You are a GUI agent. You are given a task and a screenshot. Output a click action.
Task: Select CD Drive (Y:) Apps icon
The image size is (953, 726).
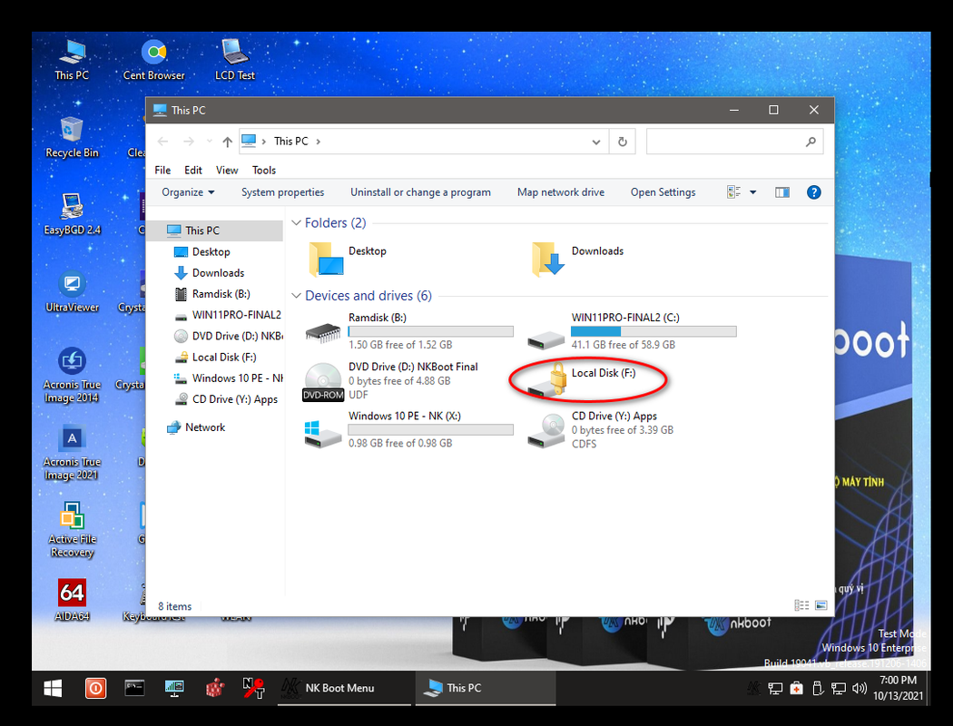point(545,431)
